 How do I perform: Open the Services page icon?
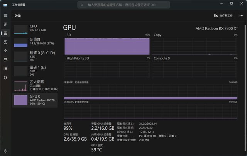point(5,77)
